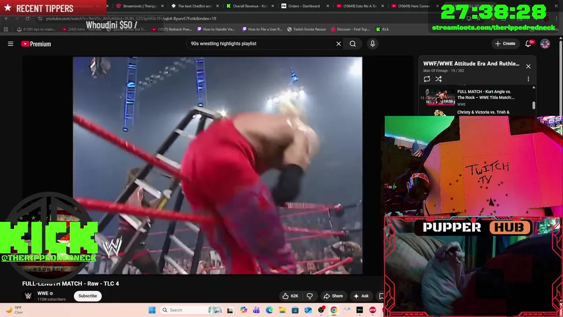The image size is (563, 317).
Task: Reload the current page
Action: point(27,18)
